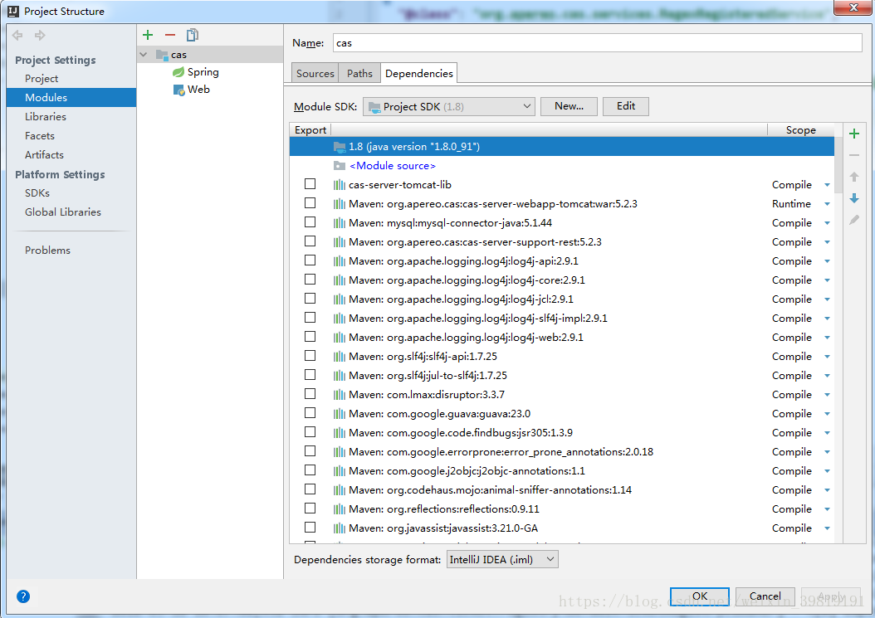Open scope dropdown for jul-to-slf4j:1.7.25
The image size is (875, 618).
tap(827, 376)
